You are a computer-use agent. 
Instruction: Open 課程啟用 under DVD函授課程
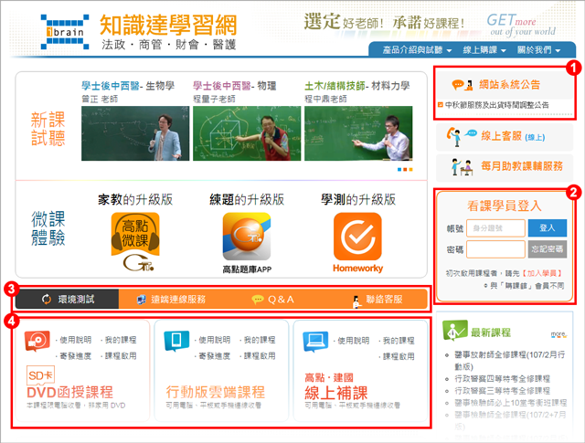121,356
